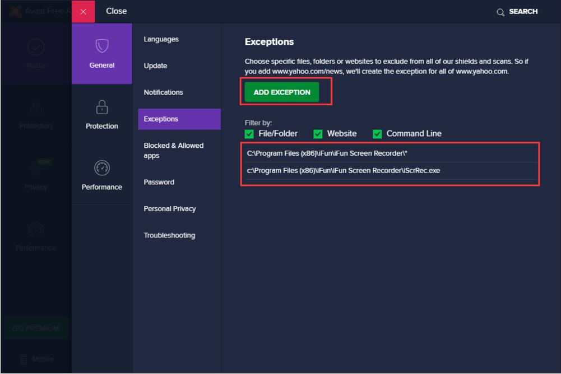Open the Performance settings category
Image resolution: width=561 pixels, height=374 pixels.
[101, 175]
